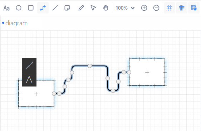Choose text label option 'A' in popup
The width and height of the screenshot is (201, 131).
[29, 79]
